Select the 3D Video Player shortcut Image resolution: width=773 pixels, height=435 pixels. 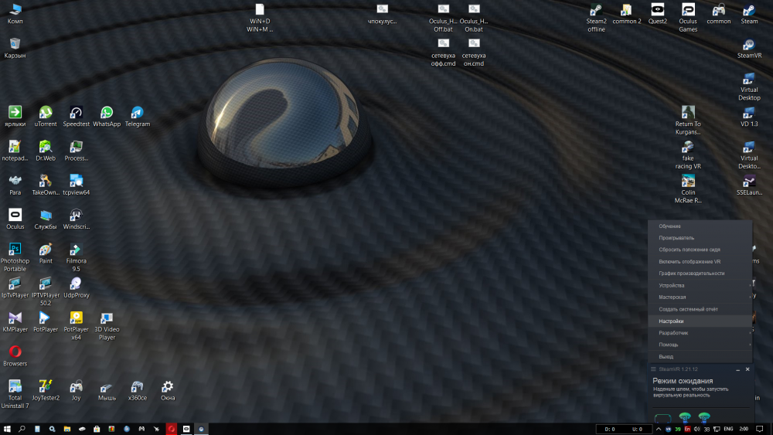[107, 326]
